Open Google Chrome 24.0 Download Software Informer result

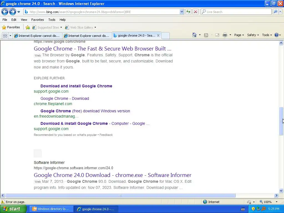click(x=113, y=175)
